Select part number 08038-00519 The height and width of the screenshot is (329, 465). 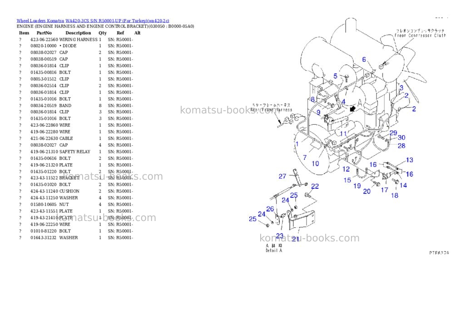pyautogui.click(x=43, y=59)
